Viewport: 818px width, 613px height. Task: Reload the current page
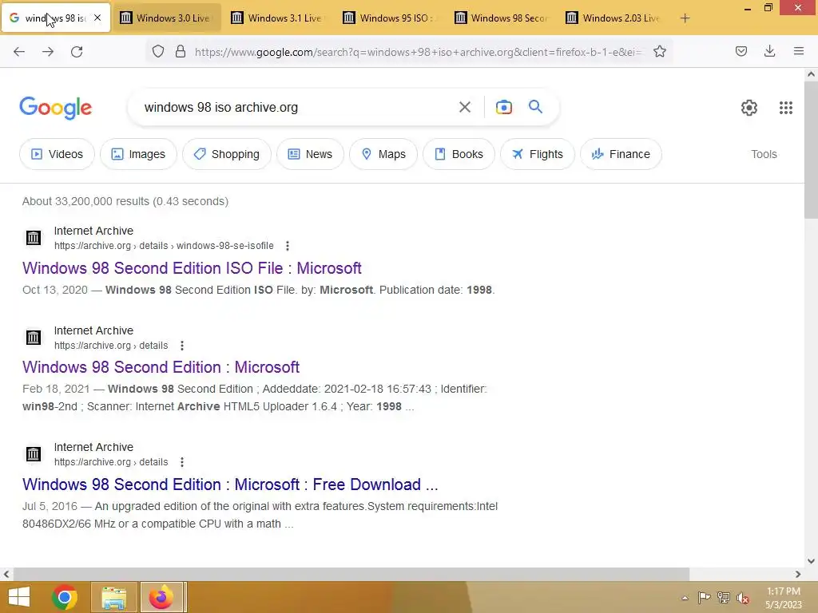click(x=77, y=52)
